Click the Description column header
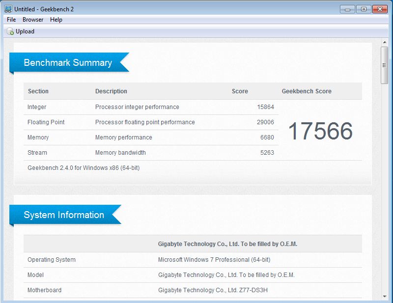393x303 pixels. (111, 91)
